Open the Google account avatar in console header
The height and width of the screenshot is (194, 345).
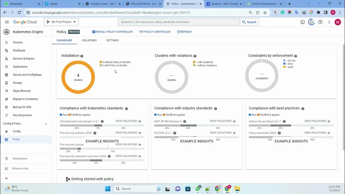338,22
